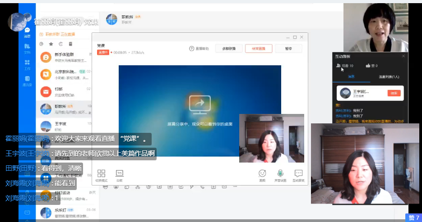Open the 通讯录 Contacts icon in sidebar

[x=27, y=78]
